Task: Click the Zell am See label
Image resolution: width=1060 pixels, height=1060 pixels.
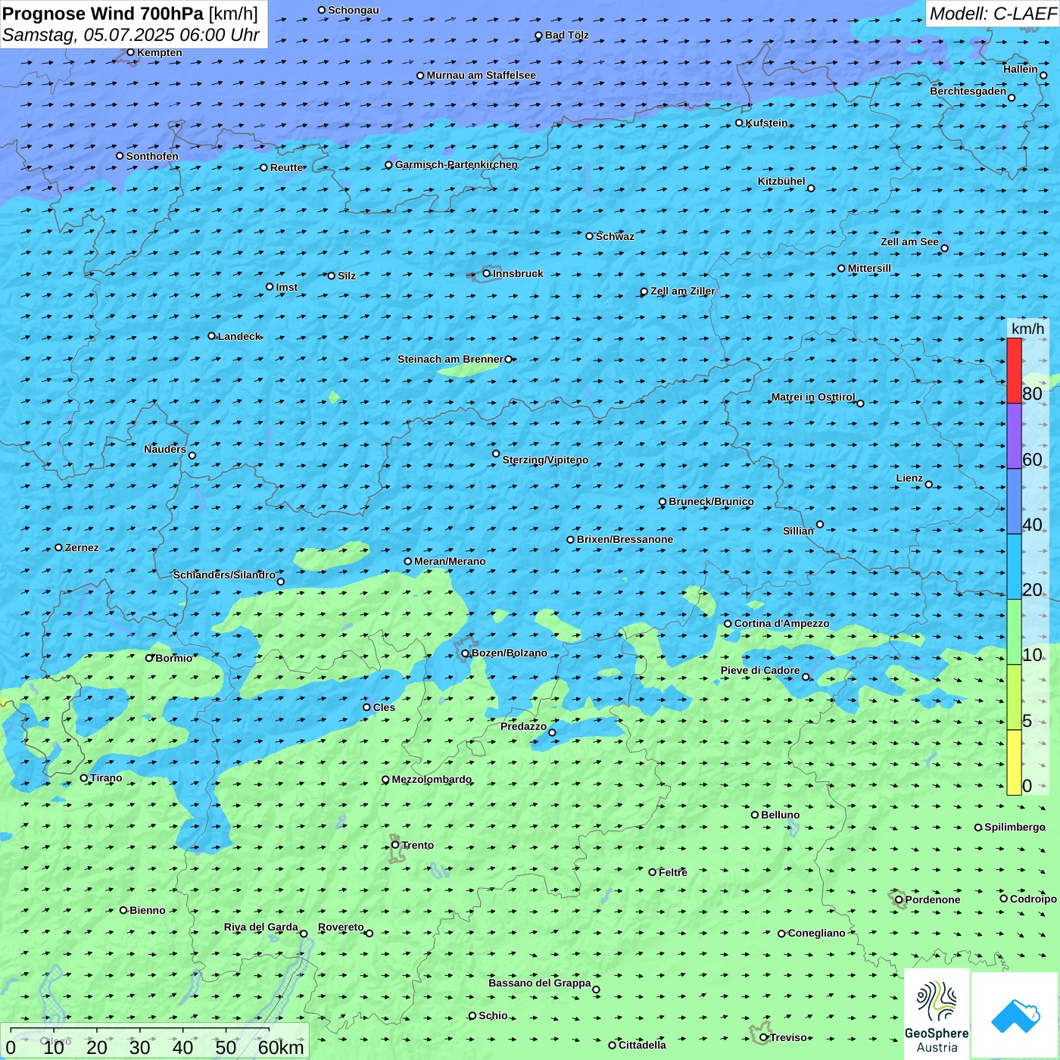Action: pos(909,242)
